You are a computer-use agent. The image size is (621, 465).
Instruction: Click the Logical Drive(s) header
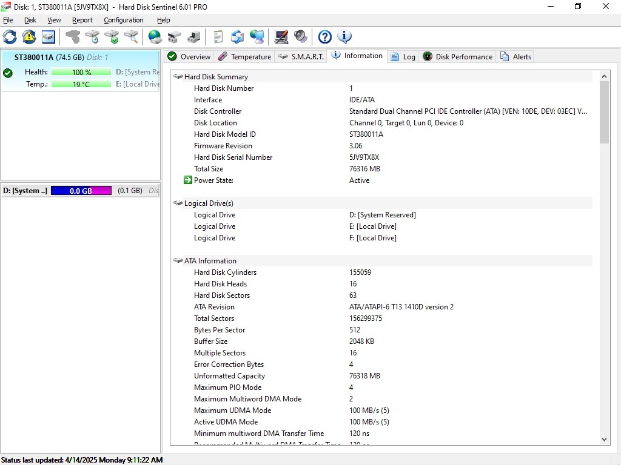(x=209, y=203)
